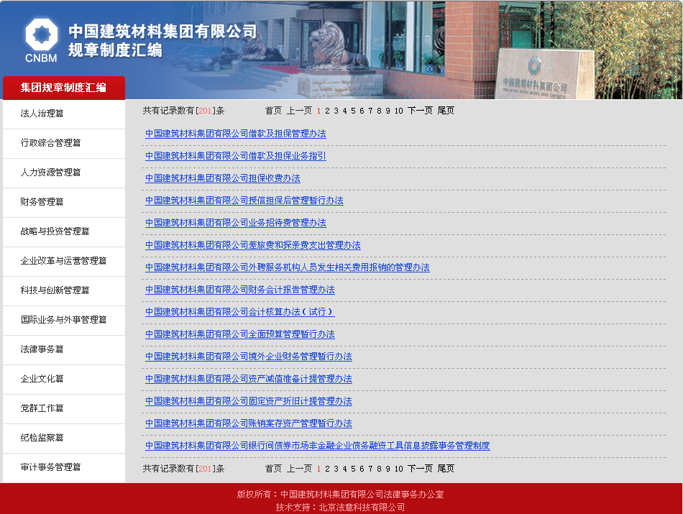The image size is (683, 514).
Task: Choose 党群工作篇 in the sidebar
Action: click(42, 408)
